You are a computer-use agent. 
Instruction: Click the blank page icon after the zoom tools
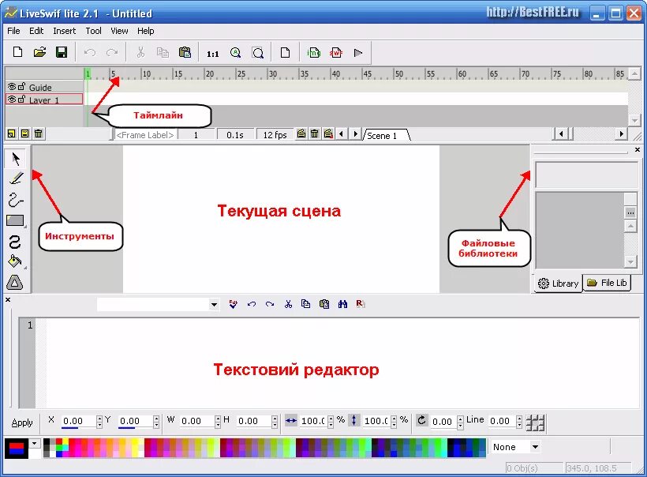coord(285,52)
